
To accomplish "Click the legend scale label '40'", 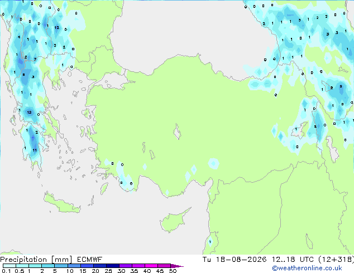I will pyautogui.click(x=147, y=271).
